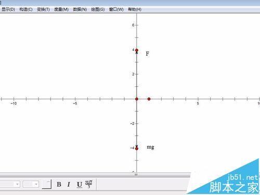Viewport: 260px width, 195px height.
Task: Open the text color box
Action: (47, 184)
